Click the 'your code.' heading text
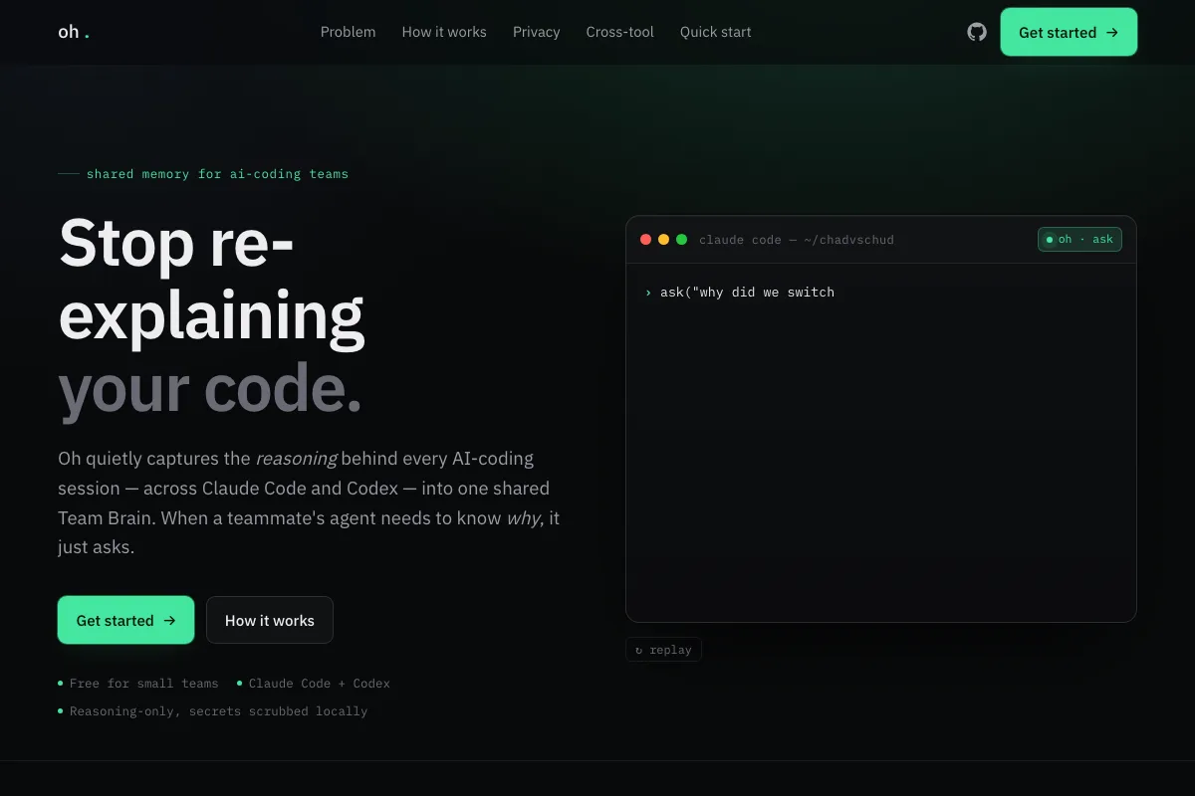The height and width of the screenshot is (796, 1195). coord(210,388)
